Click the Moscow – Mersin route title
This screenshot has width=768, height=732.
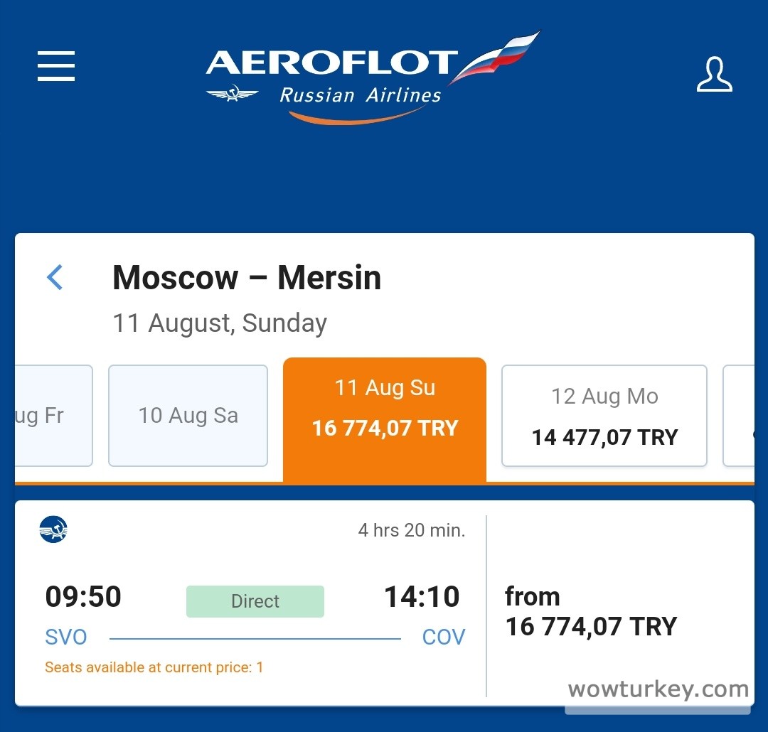coord(247,277)
